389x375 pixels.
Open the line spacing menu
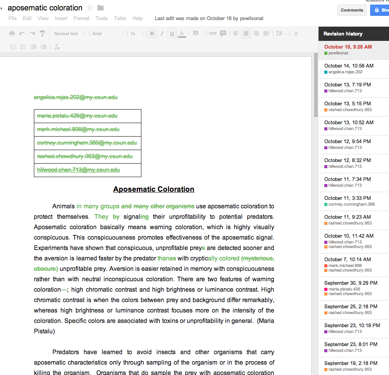[x=281, y=33]
